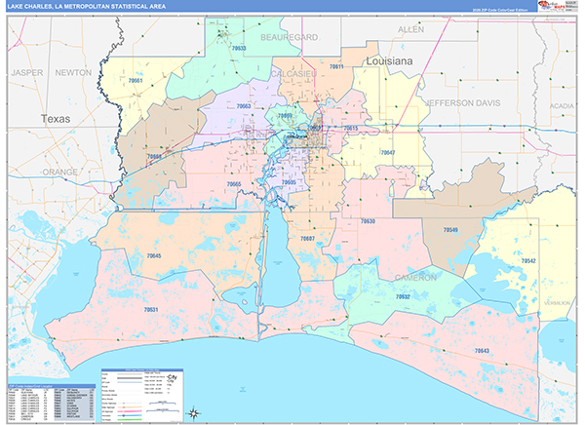585x425 pixels.
Task: Select ZIP code 70633 label
Action: pyautogui.click(x=238, y=48)
